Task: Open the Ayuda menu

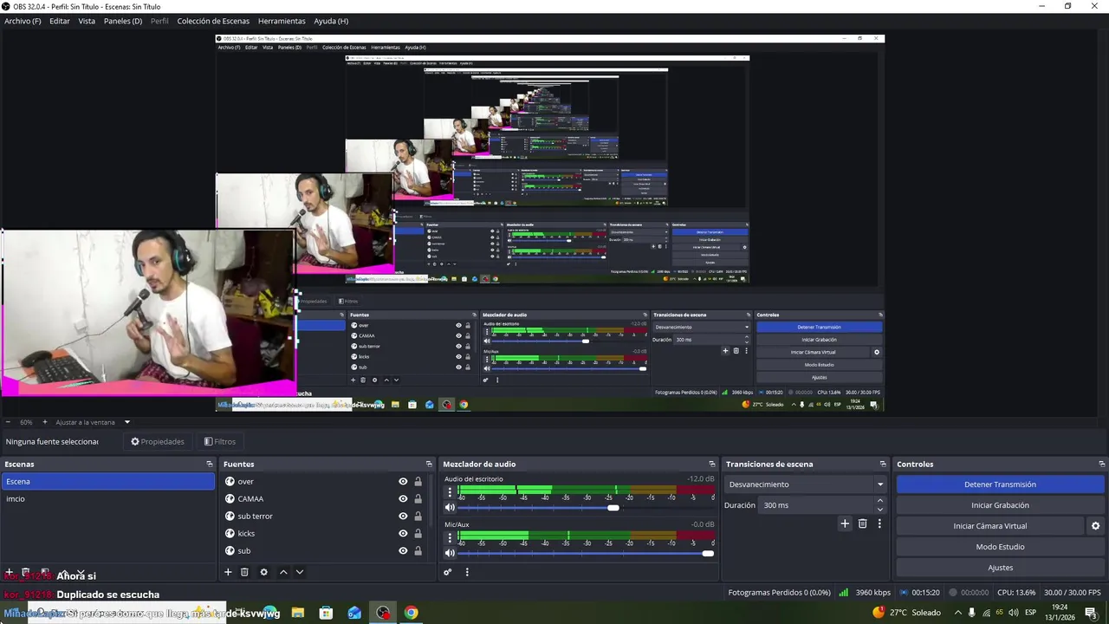Action: pos(331,21)
